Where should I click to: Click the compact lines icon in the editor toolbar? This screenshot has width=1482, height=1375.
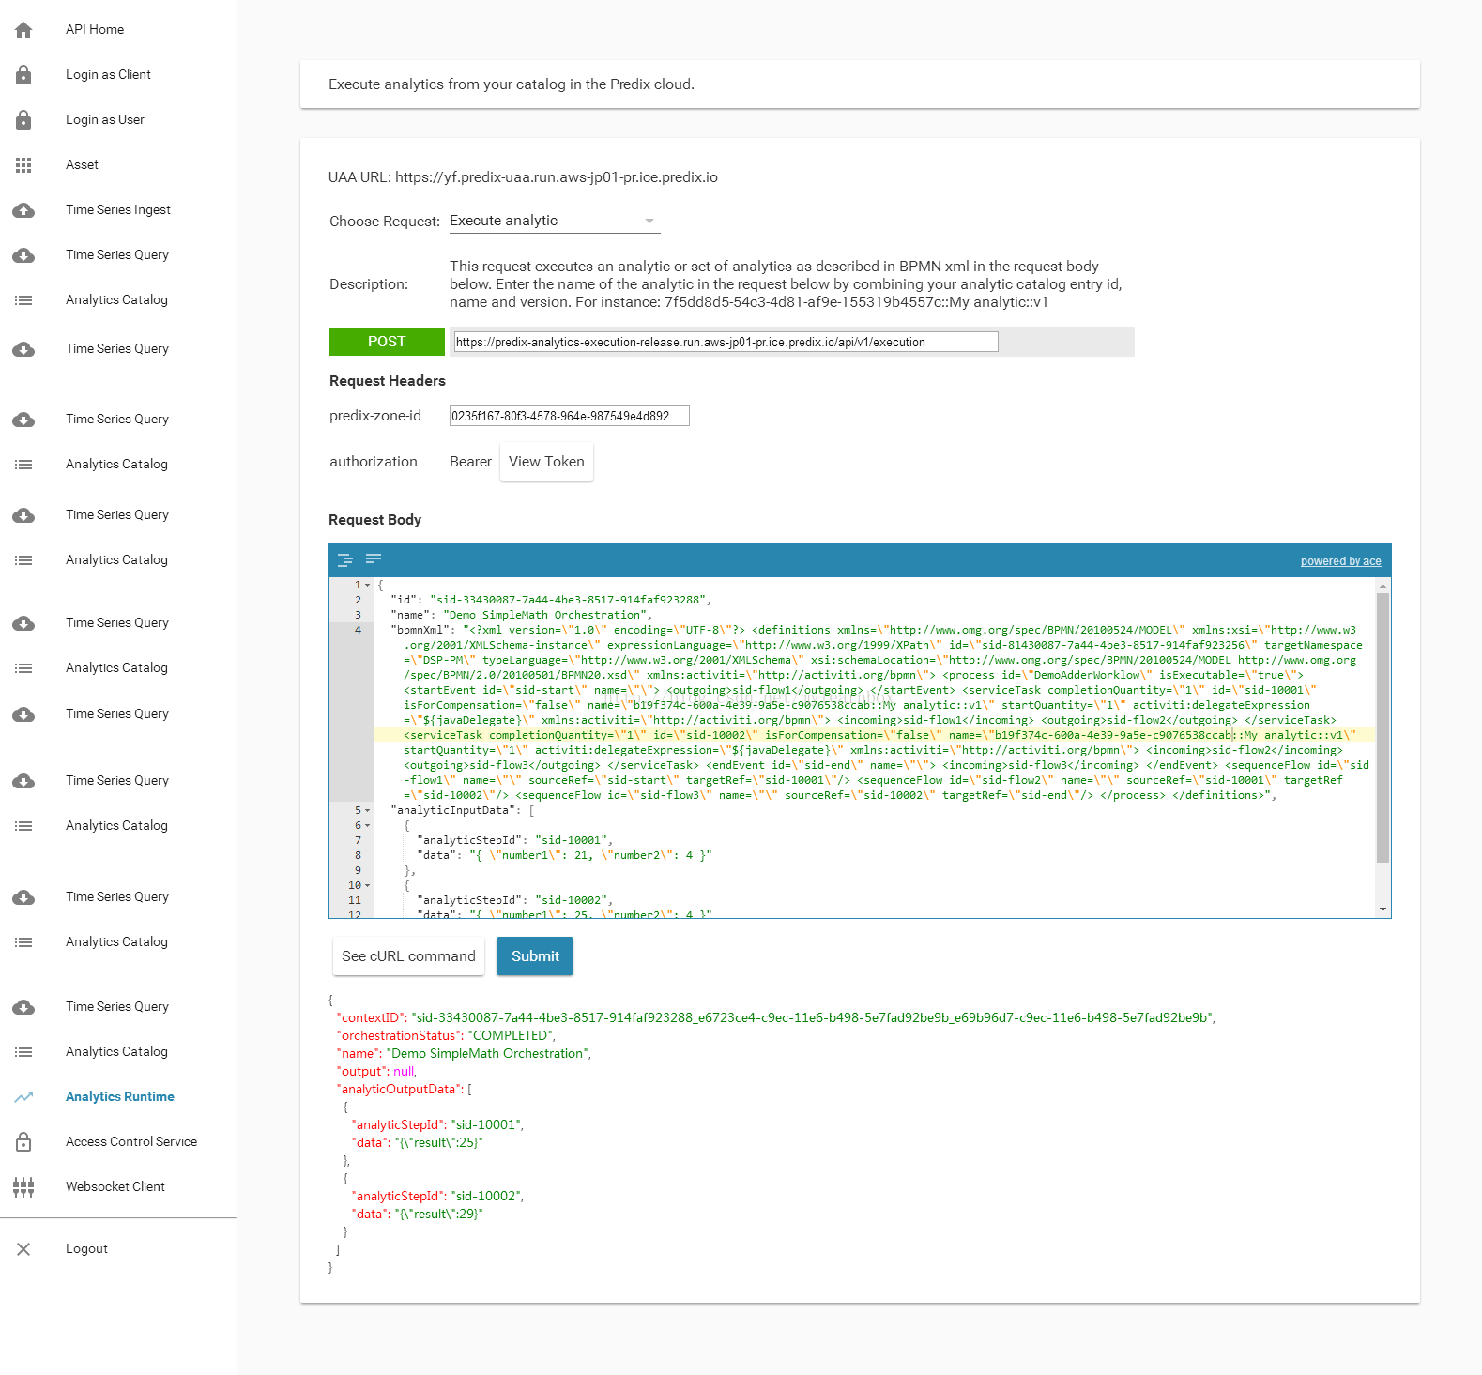tap(374, 558)
